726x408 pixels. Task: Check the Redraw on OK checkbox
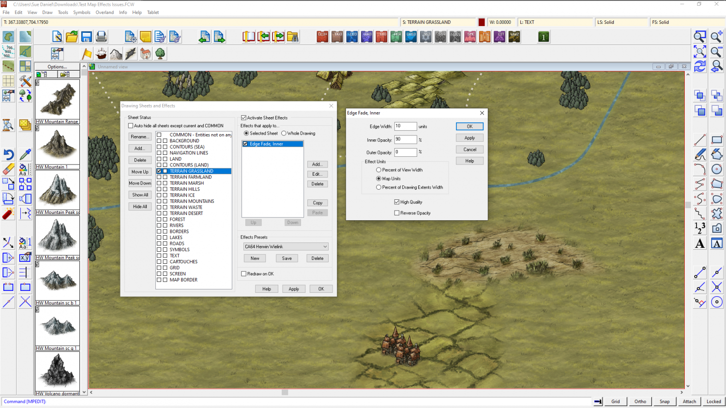click(x=244, y=274)
